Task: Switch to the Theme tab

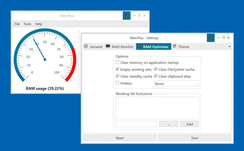Action: 181,47
